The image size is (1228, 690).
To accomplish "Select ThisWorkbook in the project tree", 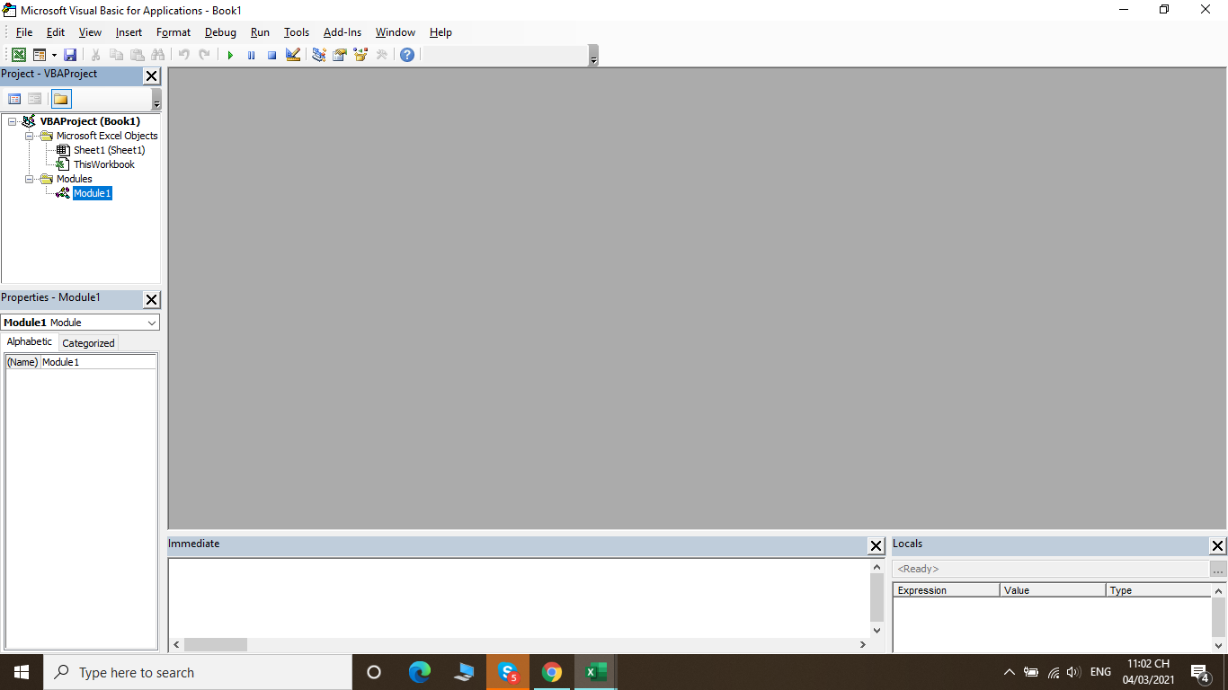I will coord(104,164).
